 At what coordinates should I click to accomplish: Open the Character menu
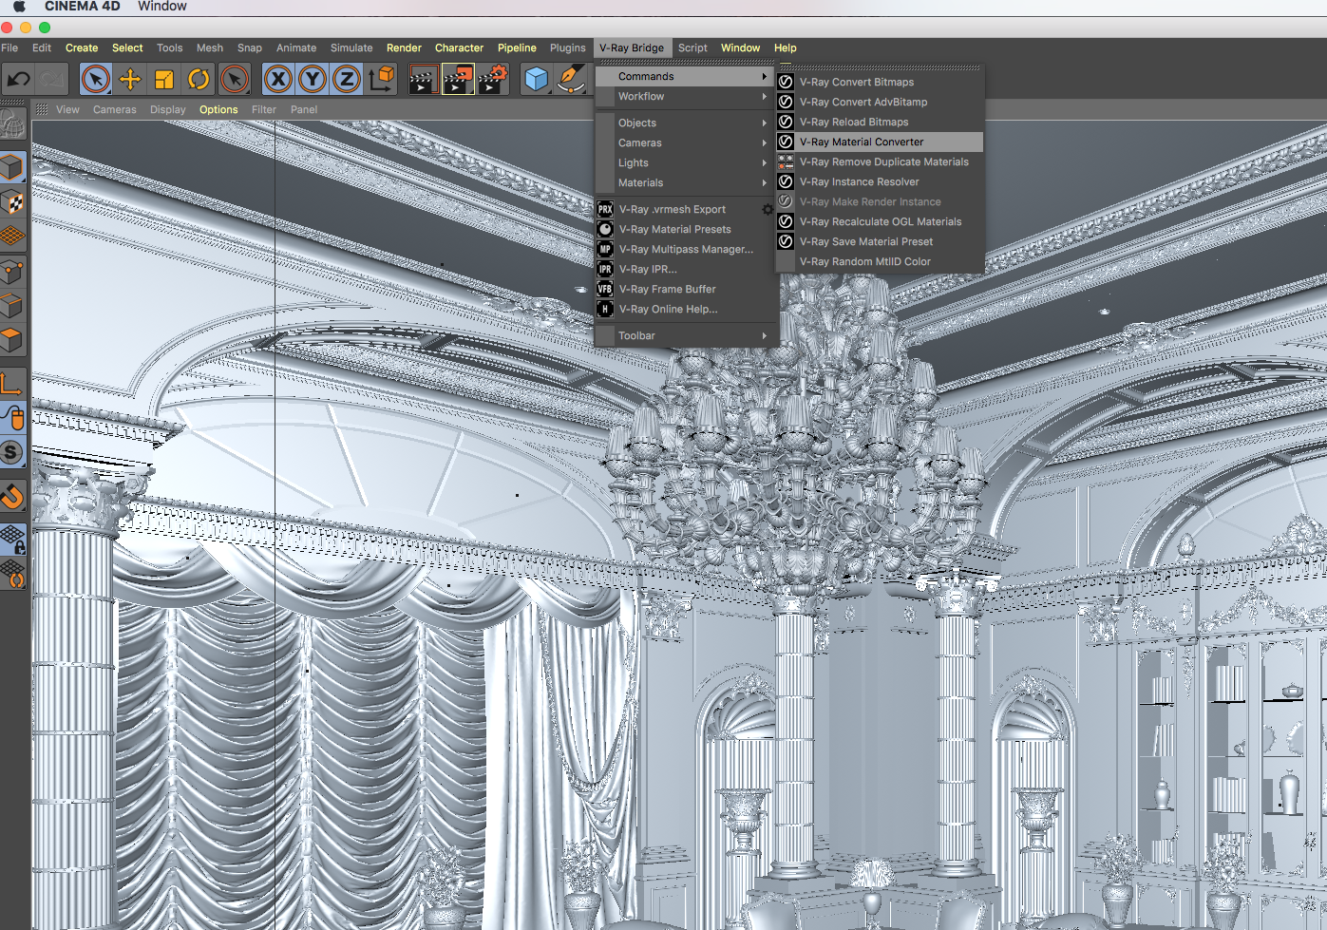(x=459, y=47)
